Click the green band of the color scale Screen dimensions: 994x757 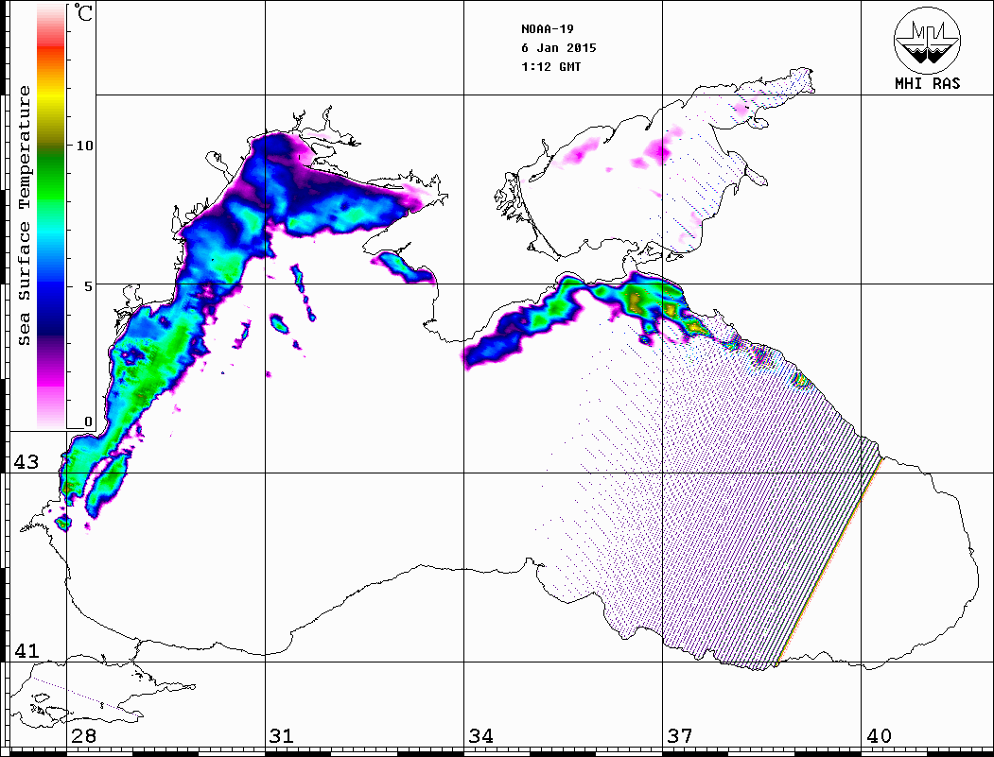[x=51, y=175]
